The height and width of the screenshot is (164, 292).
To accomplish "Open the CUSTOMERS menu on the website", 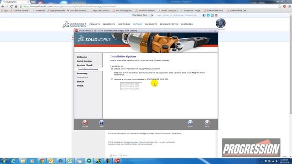I will [x=187, y=24].
